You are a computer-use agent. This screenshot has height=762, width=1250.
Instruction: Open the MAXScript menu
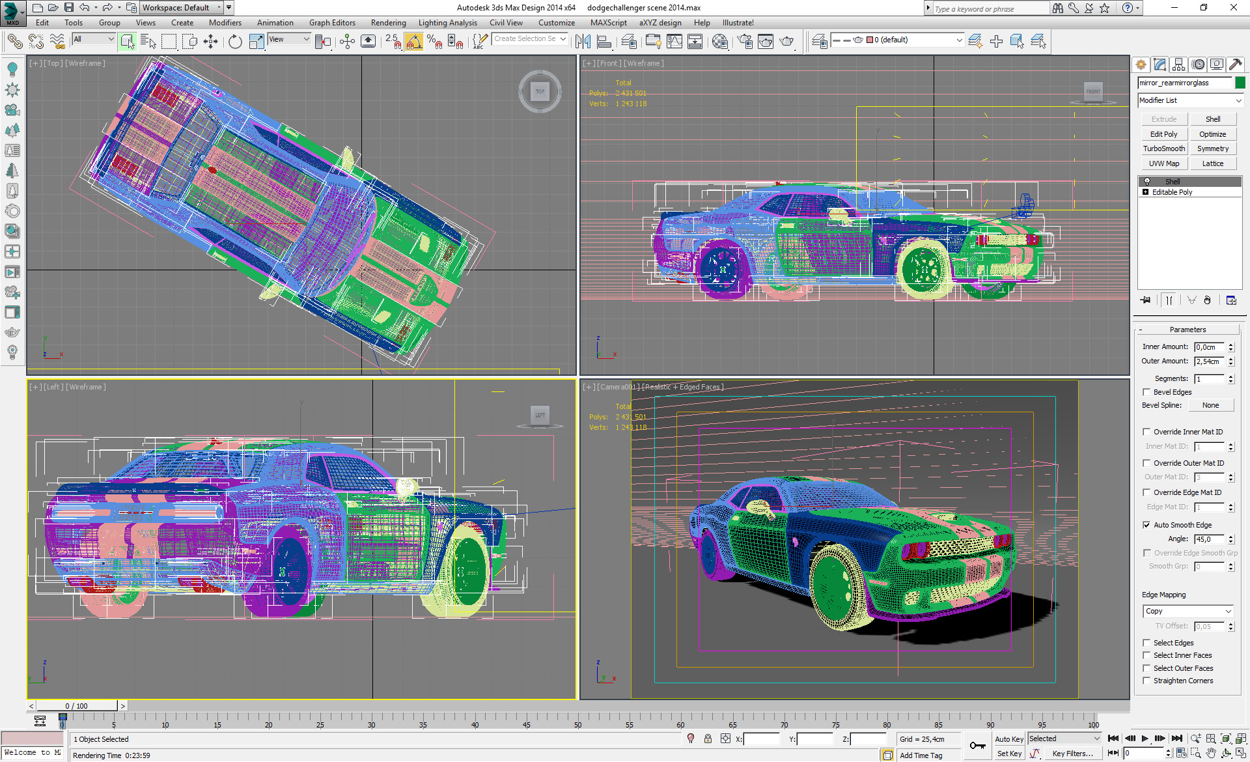pyautogui.click(x=608, y=23)
